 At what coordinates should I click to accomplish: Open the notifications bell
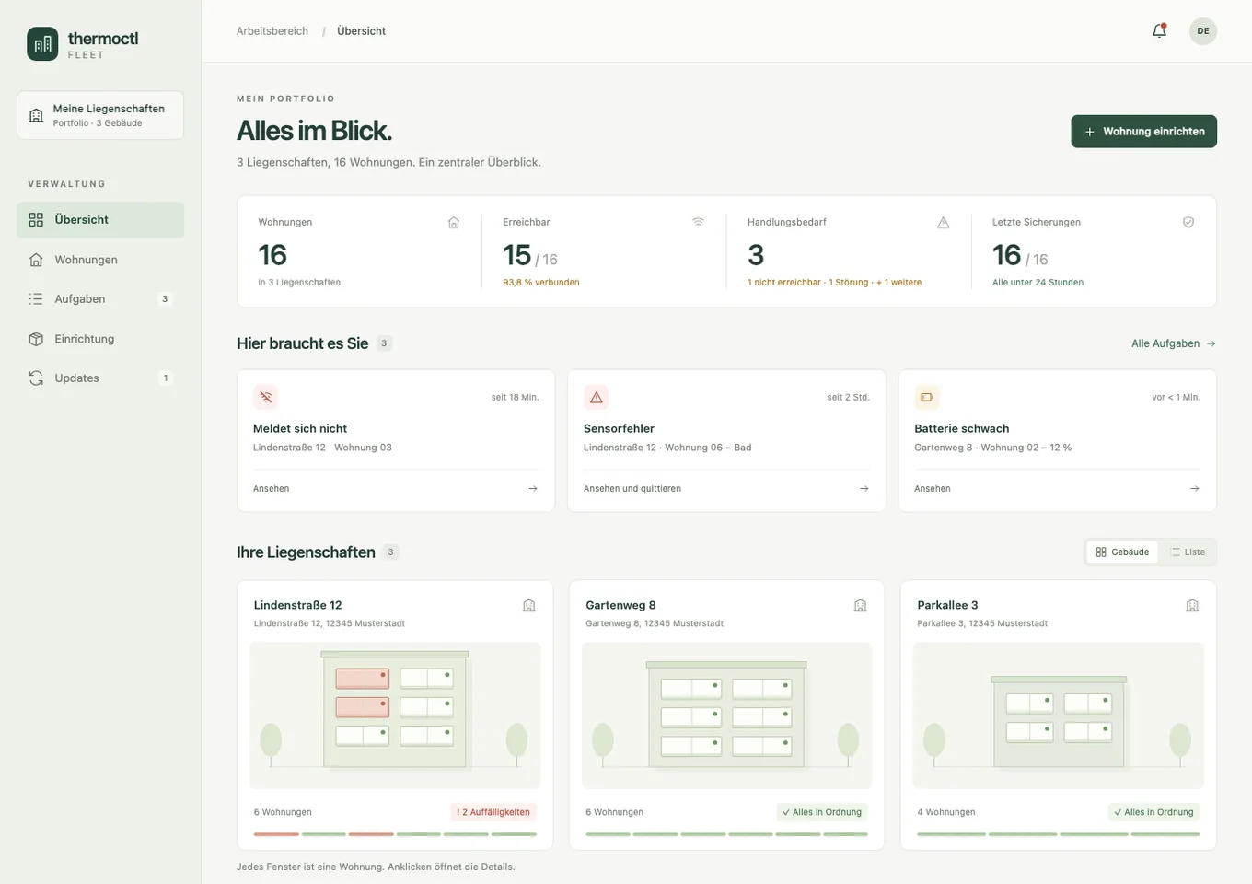point(1159,31)
